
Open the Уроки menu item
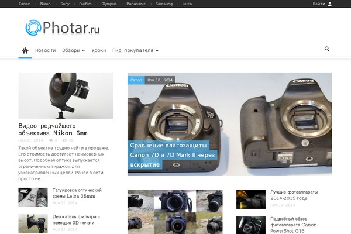[99, 50]
